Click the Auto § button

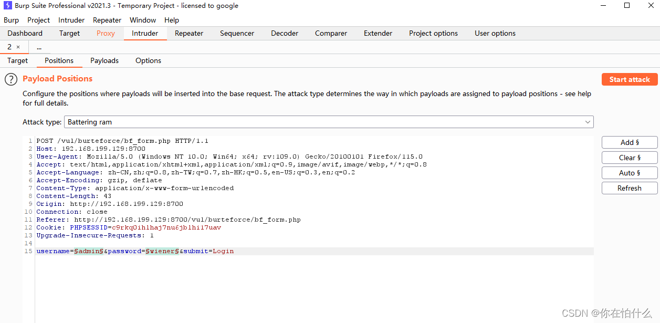tap(630, 173)
